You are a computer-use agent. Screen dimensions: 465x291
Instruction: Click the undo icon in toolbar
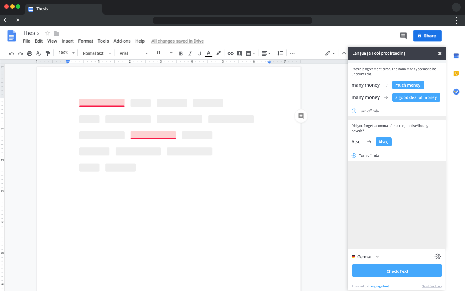point(11,53)
